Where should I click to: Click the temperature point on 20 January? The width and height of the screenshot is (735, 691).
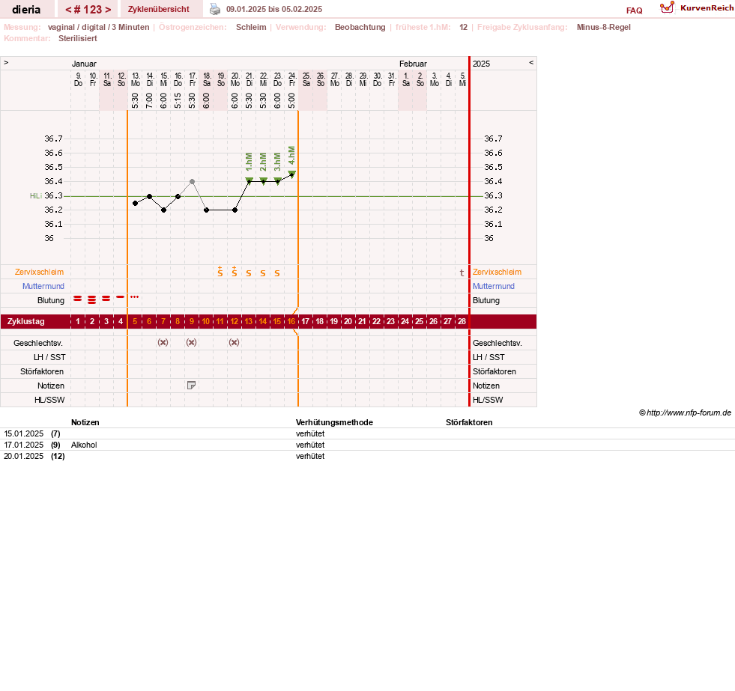[235, 210]
